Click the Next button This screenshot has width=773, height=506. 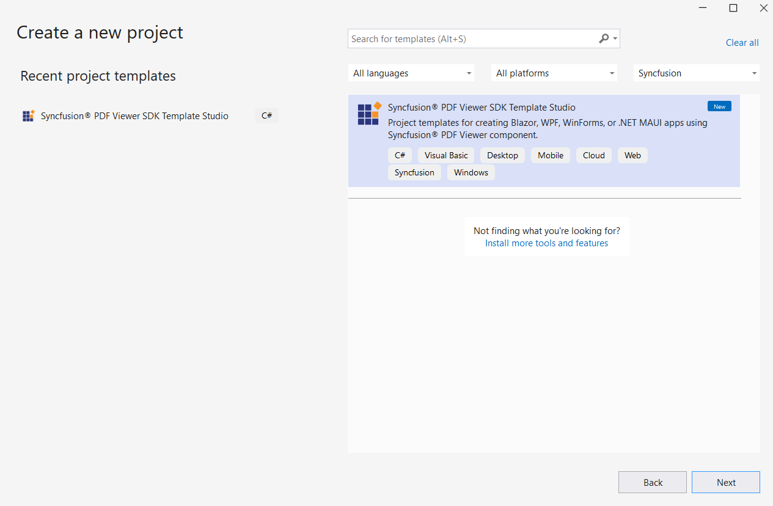pyautogui.click(x=725, y=482)
